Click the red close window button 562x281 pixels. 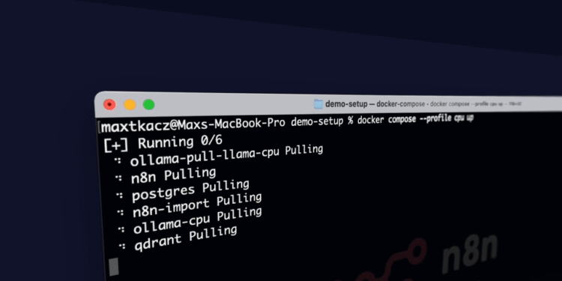click(x=109, y=105)
